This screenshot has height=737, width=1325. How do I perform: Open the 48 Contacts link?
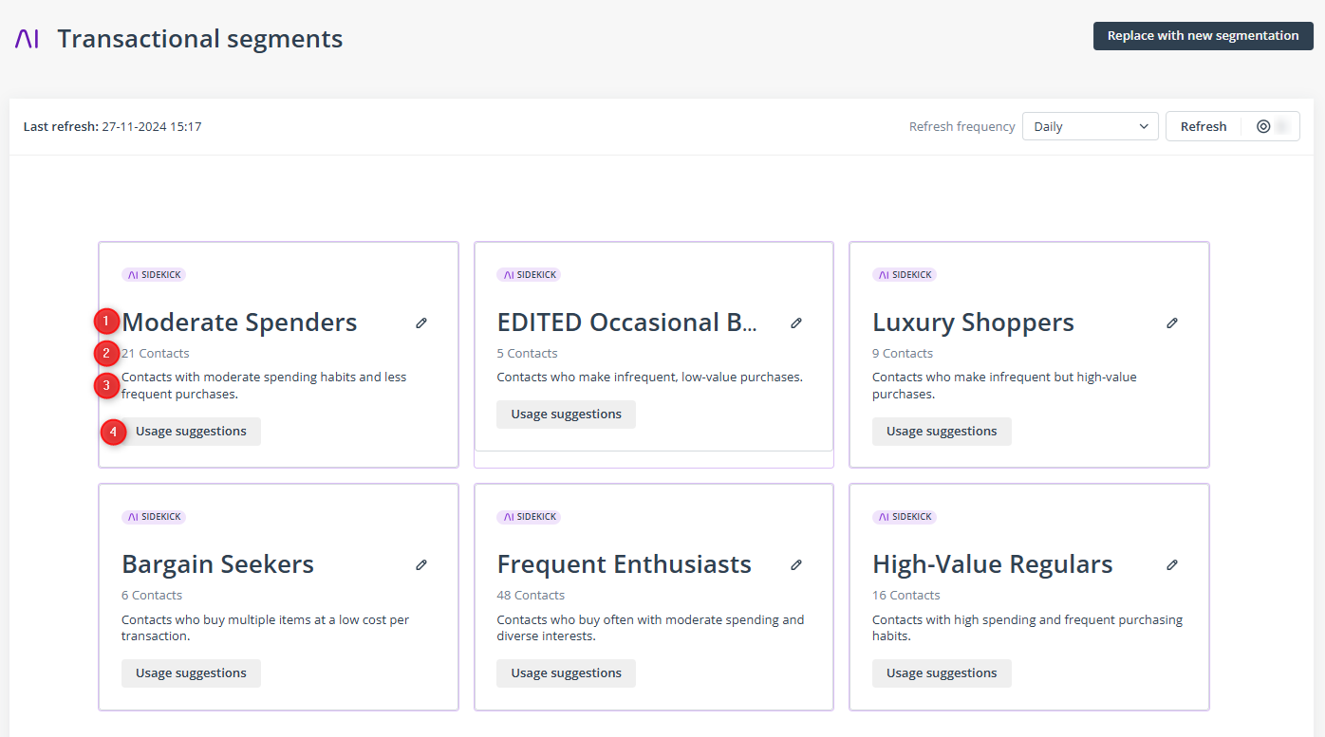531,596
